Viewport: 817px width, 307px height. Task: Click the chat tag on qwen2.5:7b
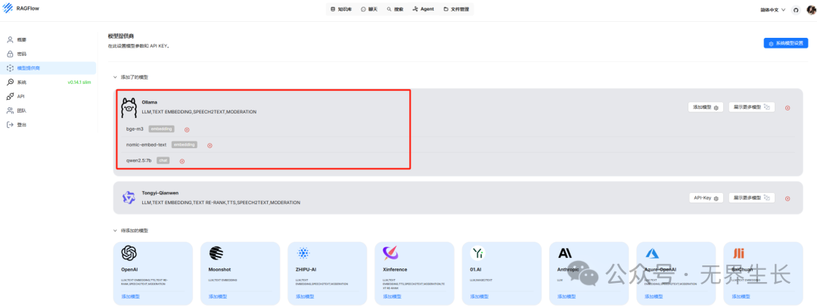[x=163, y=160]
